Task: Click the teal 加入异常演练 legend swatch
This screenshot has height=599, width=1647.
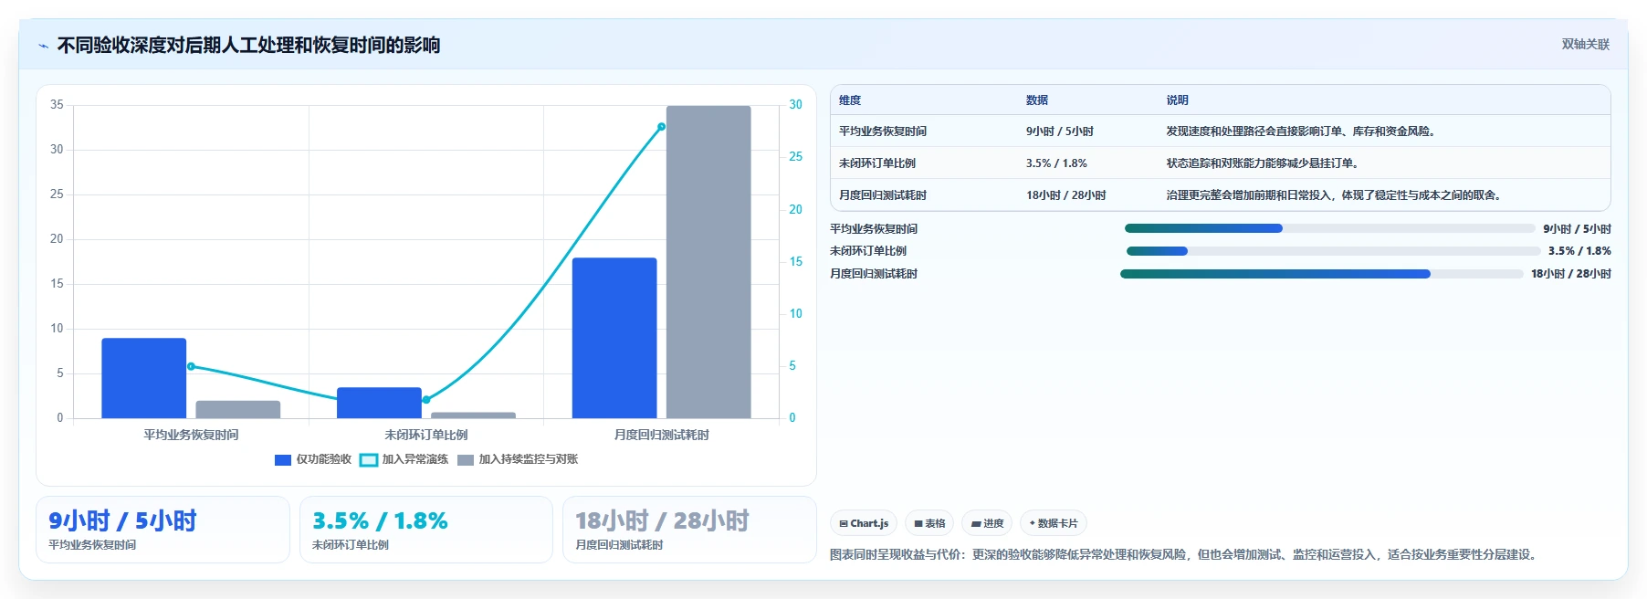Action: click(369, 460)
